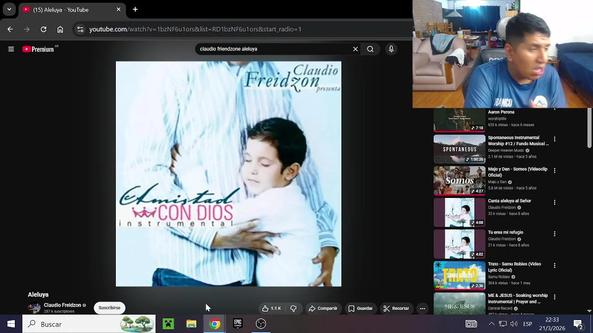Open Epic Games Launcher from taskbar

point(238,324)
